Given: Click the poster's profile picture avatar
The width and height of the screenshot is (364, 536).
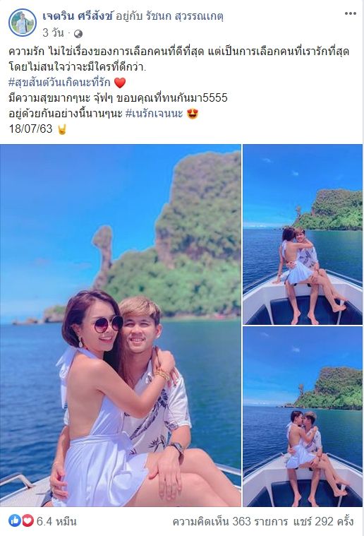Looking at the screenshot, I should pyautogui.click(x=23, y=23).
